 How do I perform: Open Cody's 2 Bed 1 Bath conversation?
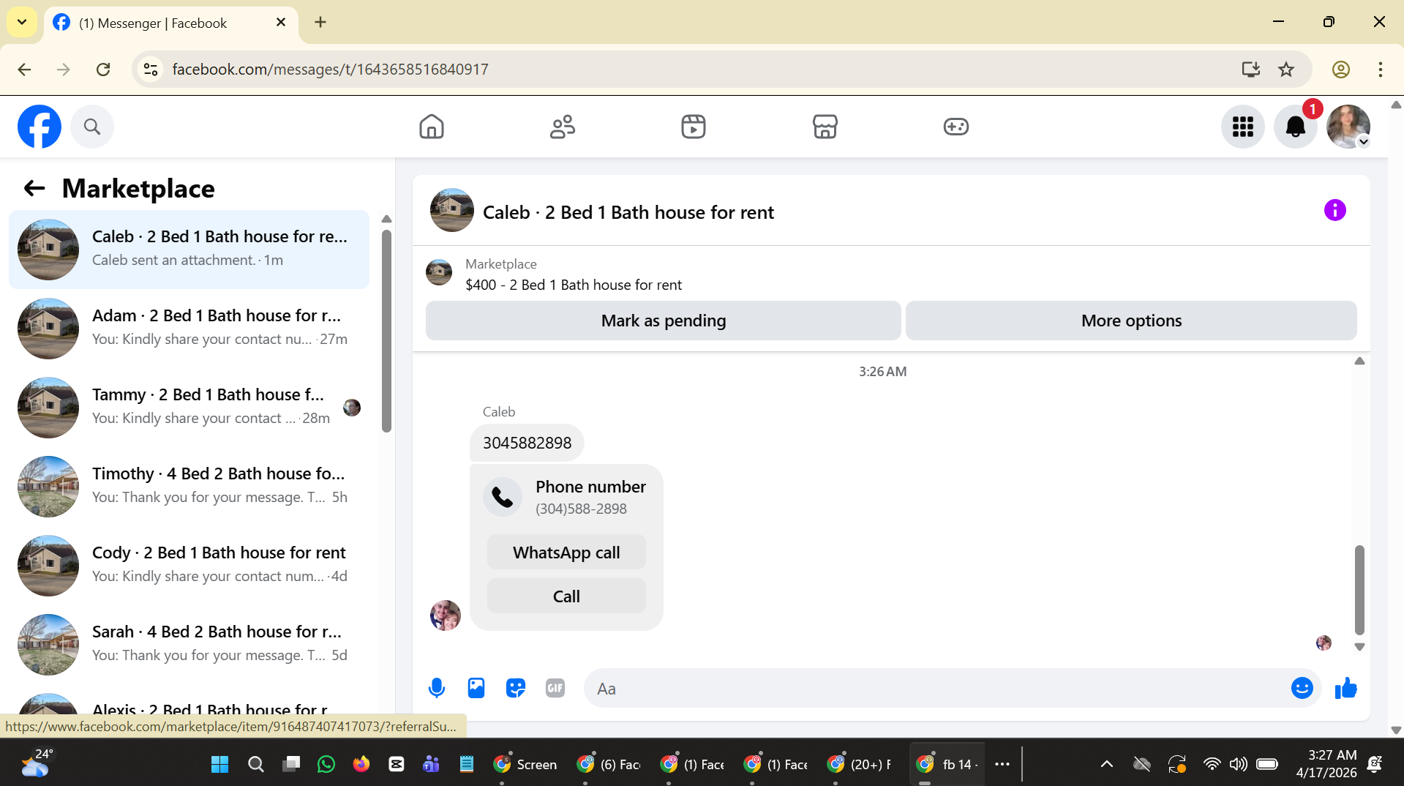[x=189, y=566]
